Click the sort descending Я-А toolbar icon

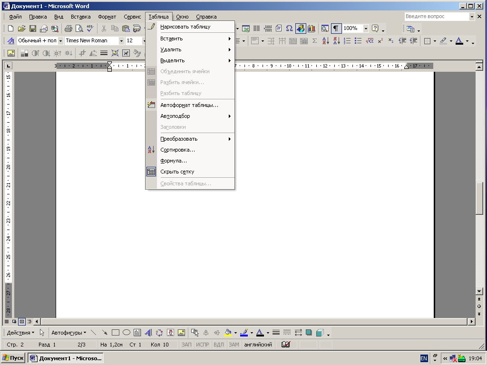337,41
